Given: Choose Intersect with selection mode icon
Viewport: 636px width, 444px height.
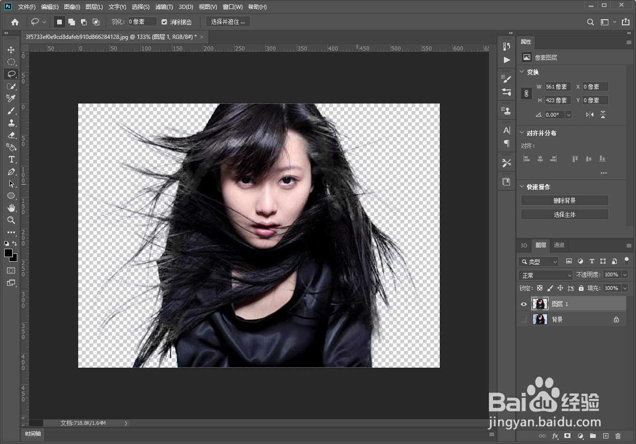Looking at the screenshot, I should (x=96, y=22).
